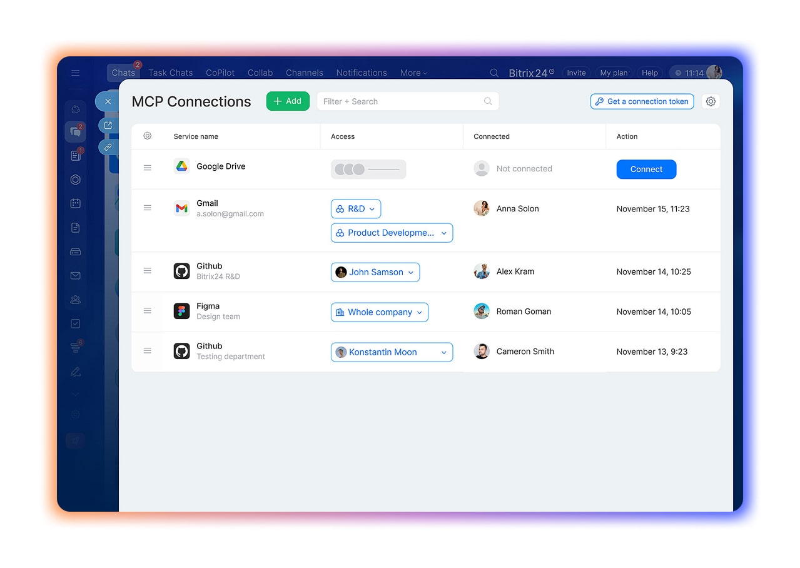The image size is (800, 568).
Task: Click the search magnifier in top bar
Action: [494, 73]
